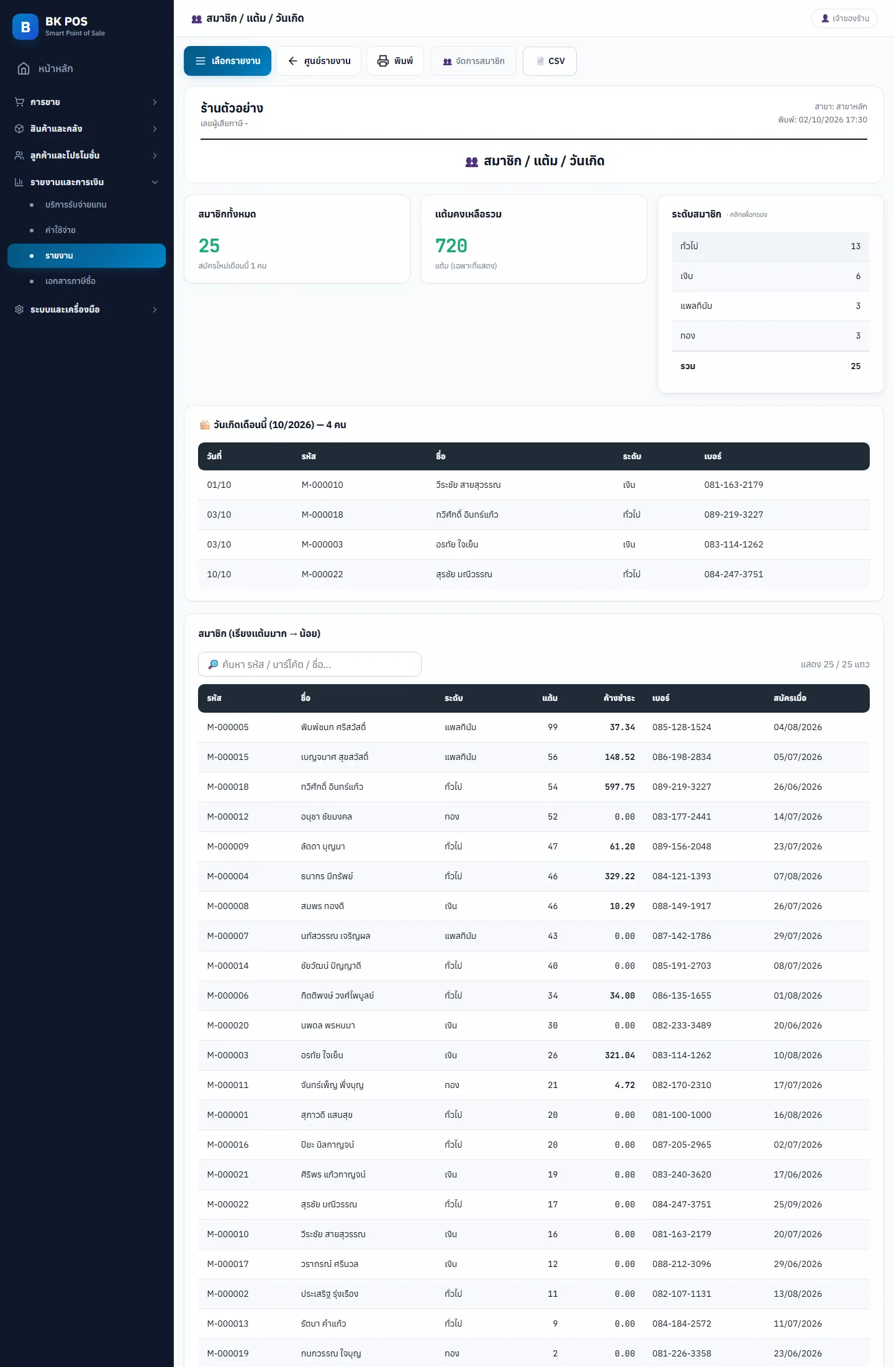Viewport: 894px width, 1367px height.
Task: Click the BK POS logo icon
Action: click(25, 27)
